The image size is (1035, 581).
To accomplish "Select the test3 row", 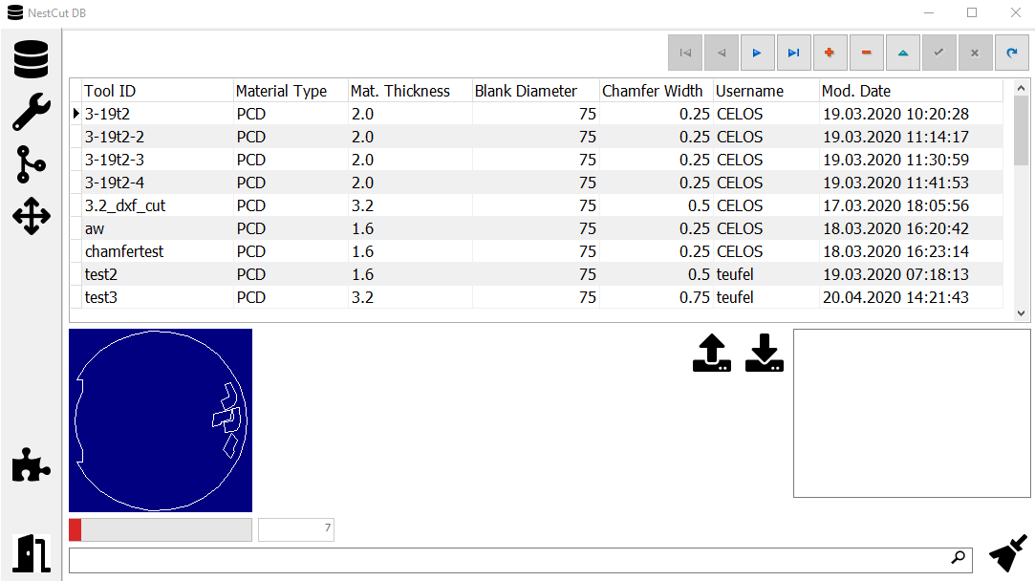I will [537, 298].
